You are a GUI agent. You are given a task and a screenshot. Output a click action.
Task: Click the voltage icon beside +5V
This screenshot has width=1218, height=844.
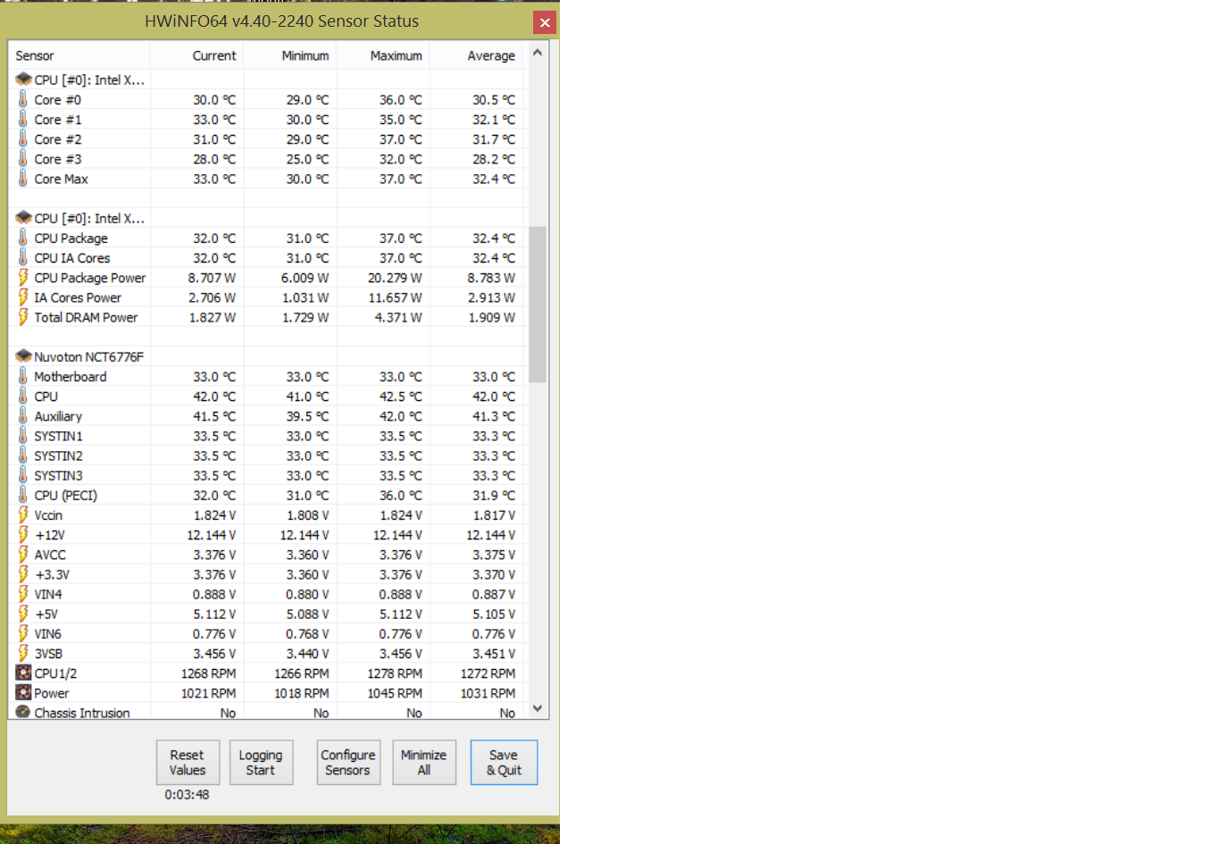coord(23,614)
